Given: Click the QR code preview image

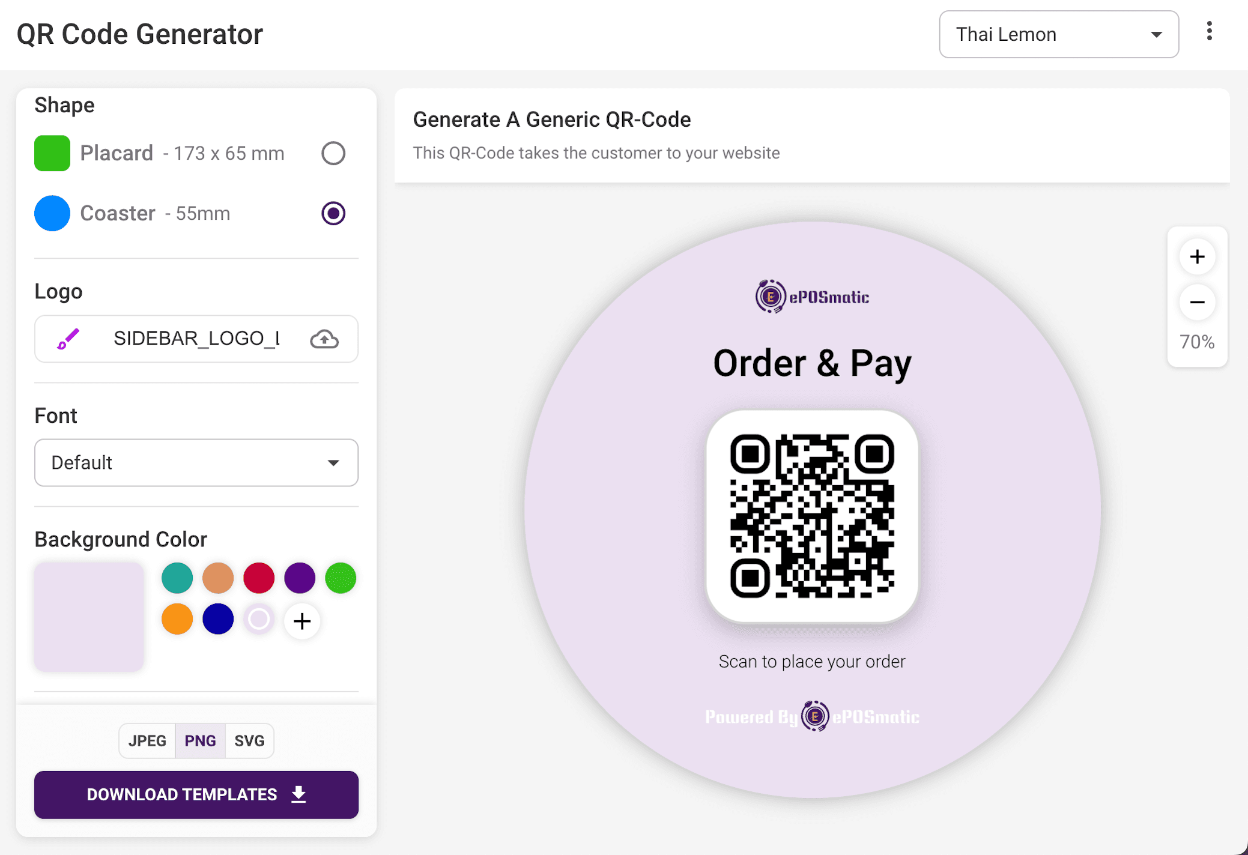Looking at the screenshot, I should [x=812, y=516].
